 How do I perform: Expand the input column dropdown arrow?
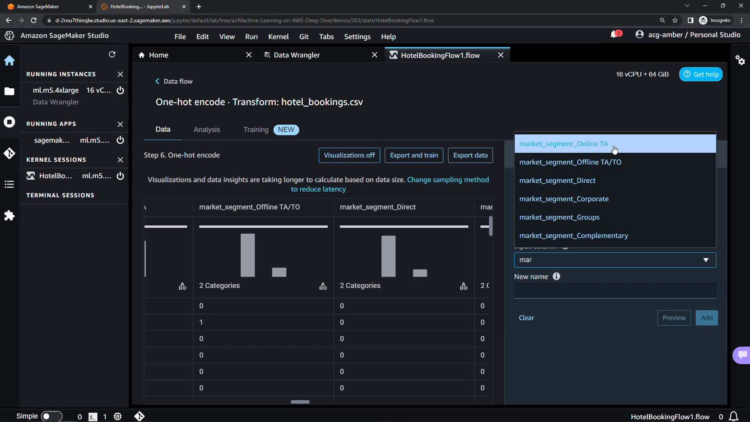705,260
